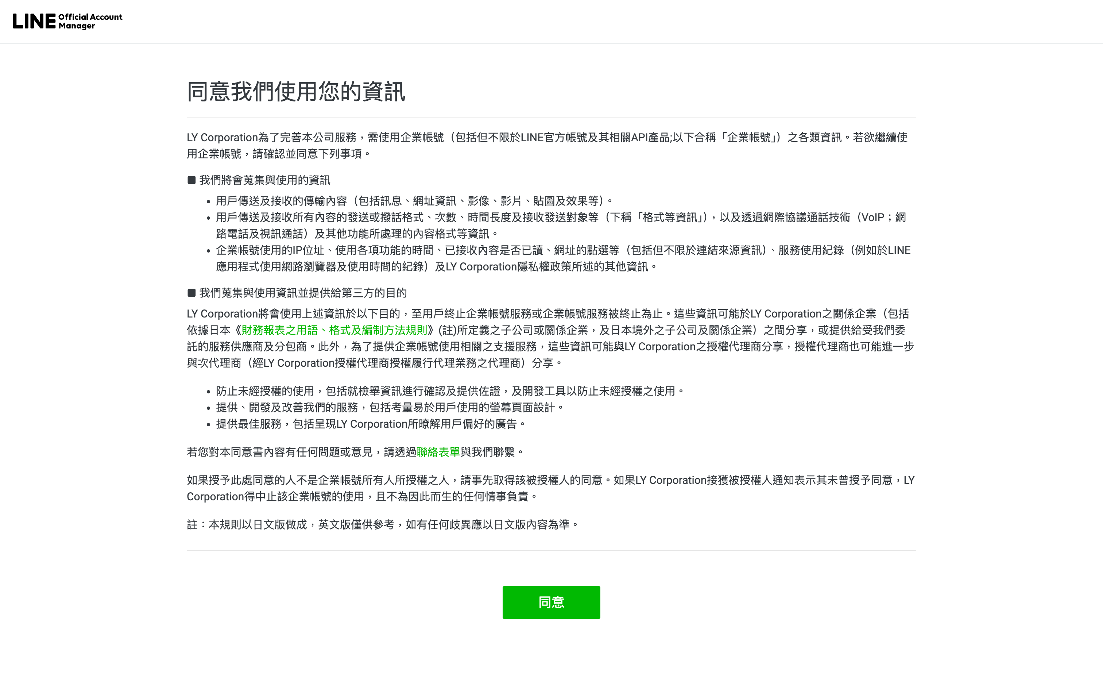Open the 聯絡表單 contact form link

(438, 451)
